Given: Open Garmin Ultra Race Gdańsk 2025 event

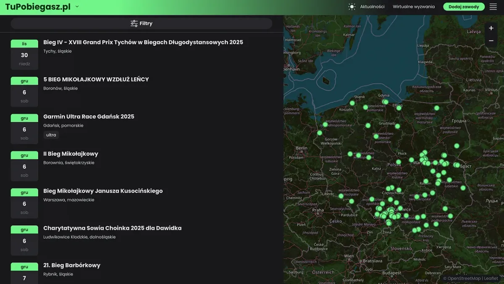Looking at the screenshot, I should click(89, 116).
